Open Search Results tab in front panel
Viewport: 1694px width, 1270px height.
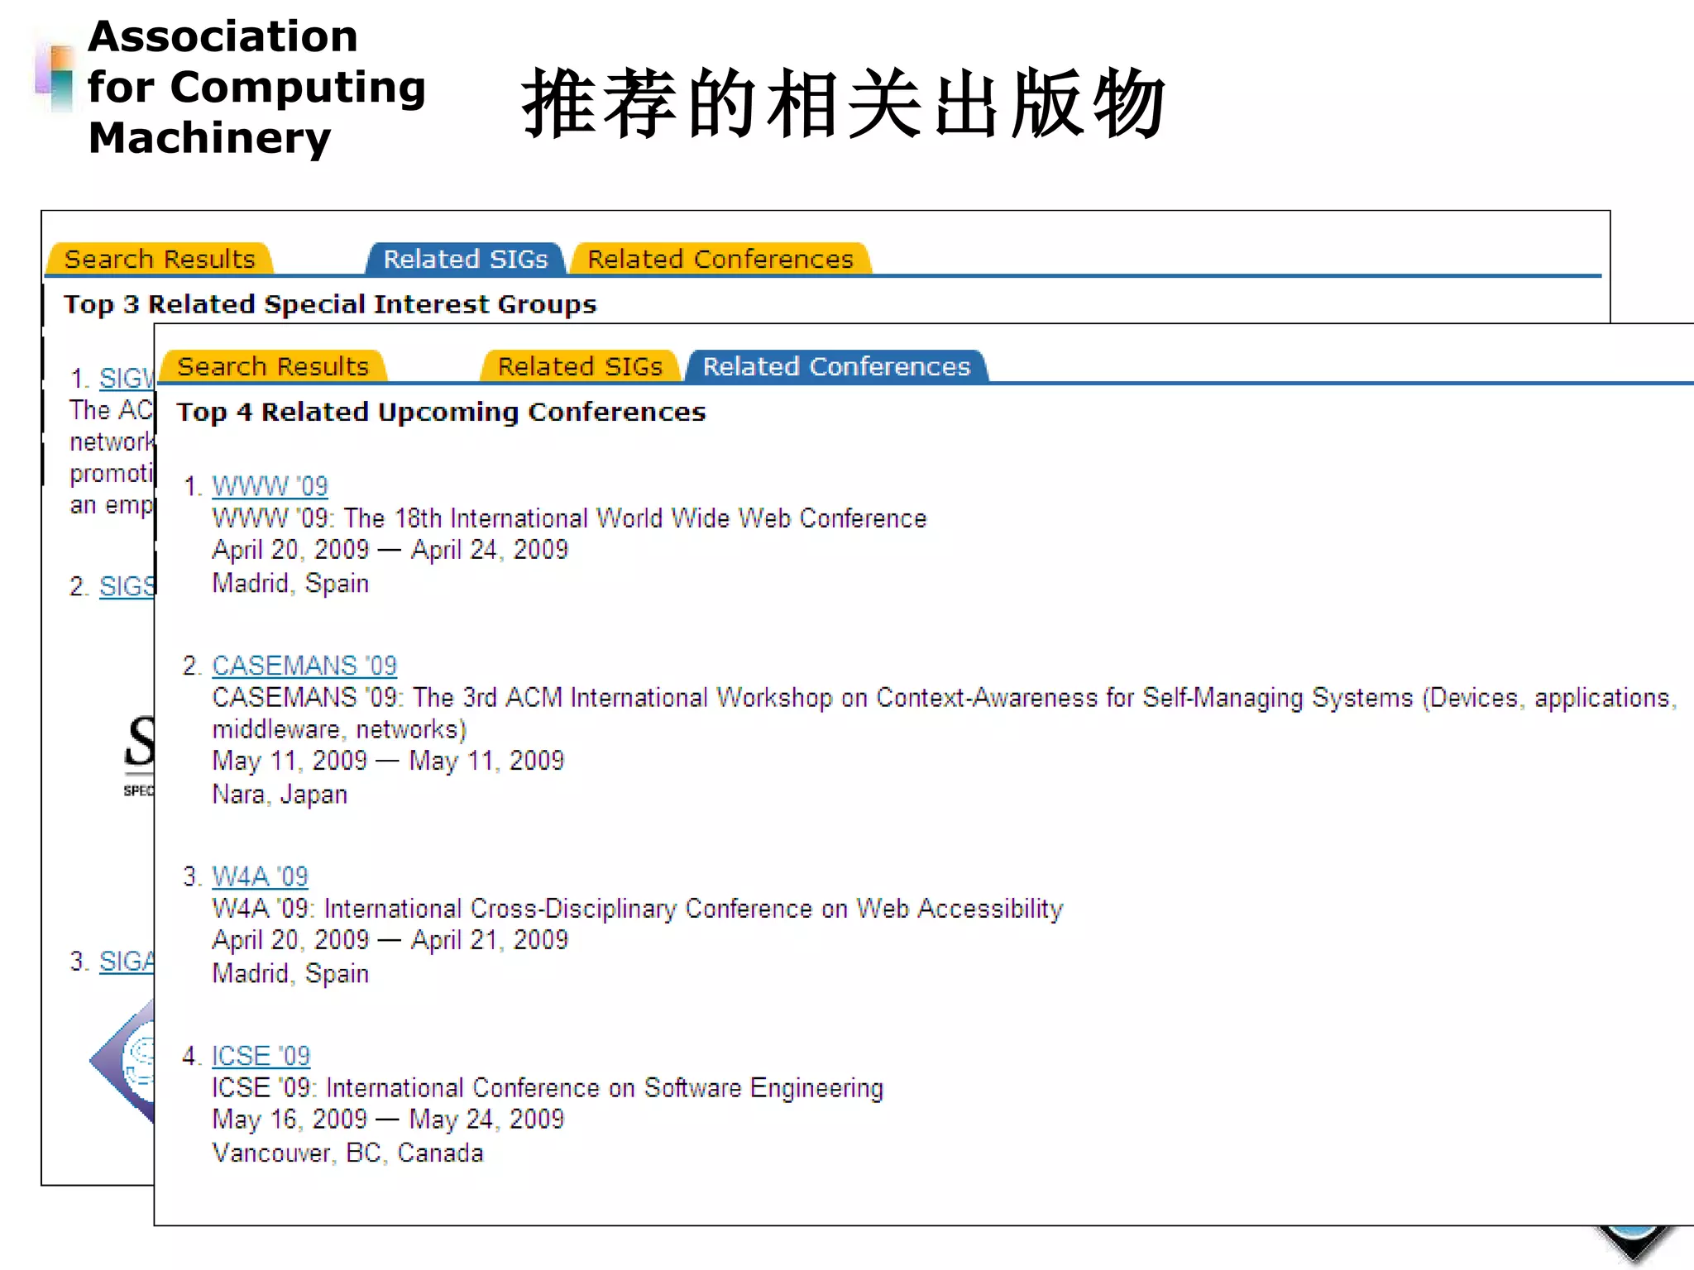pos(273,366)
